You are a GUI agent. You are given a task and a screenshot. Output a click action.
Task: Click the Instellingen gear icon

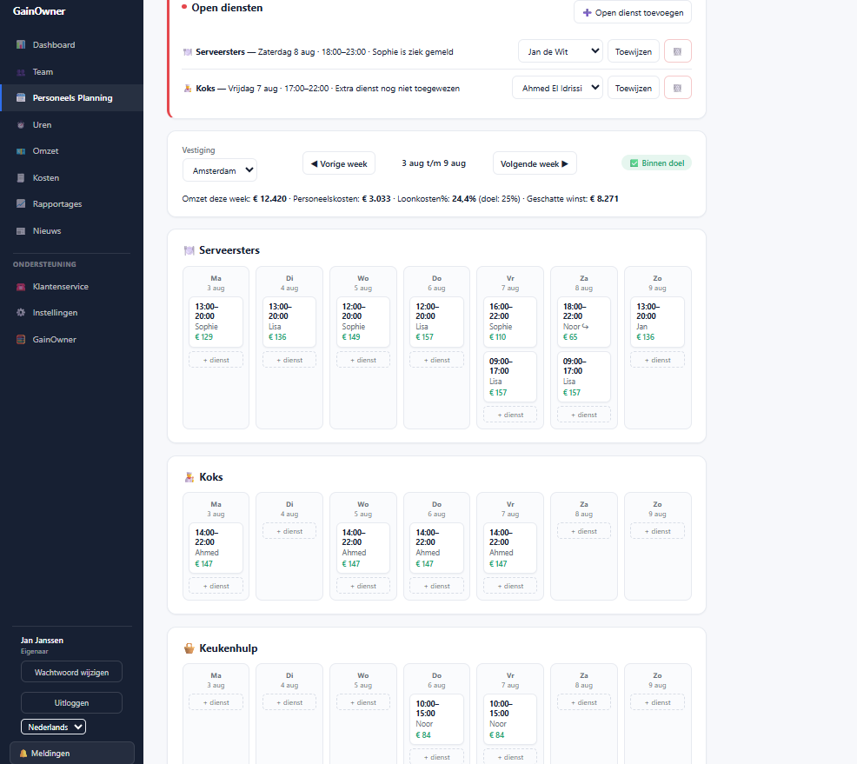[21, 313]
